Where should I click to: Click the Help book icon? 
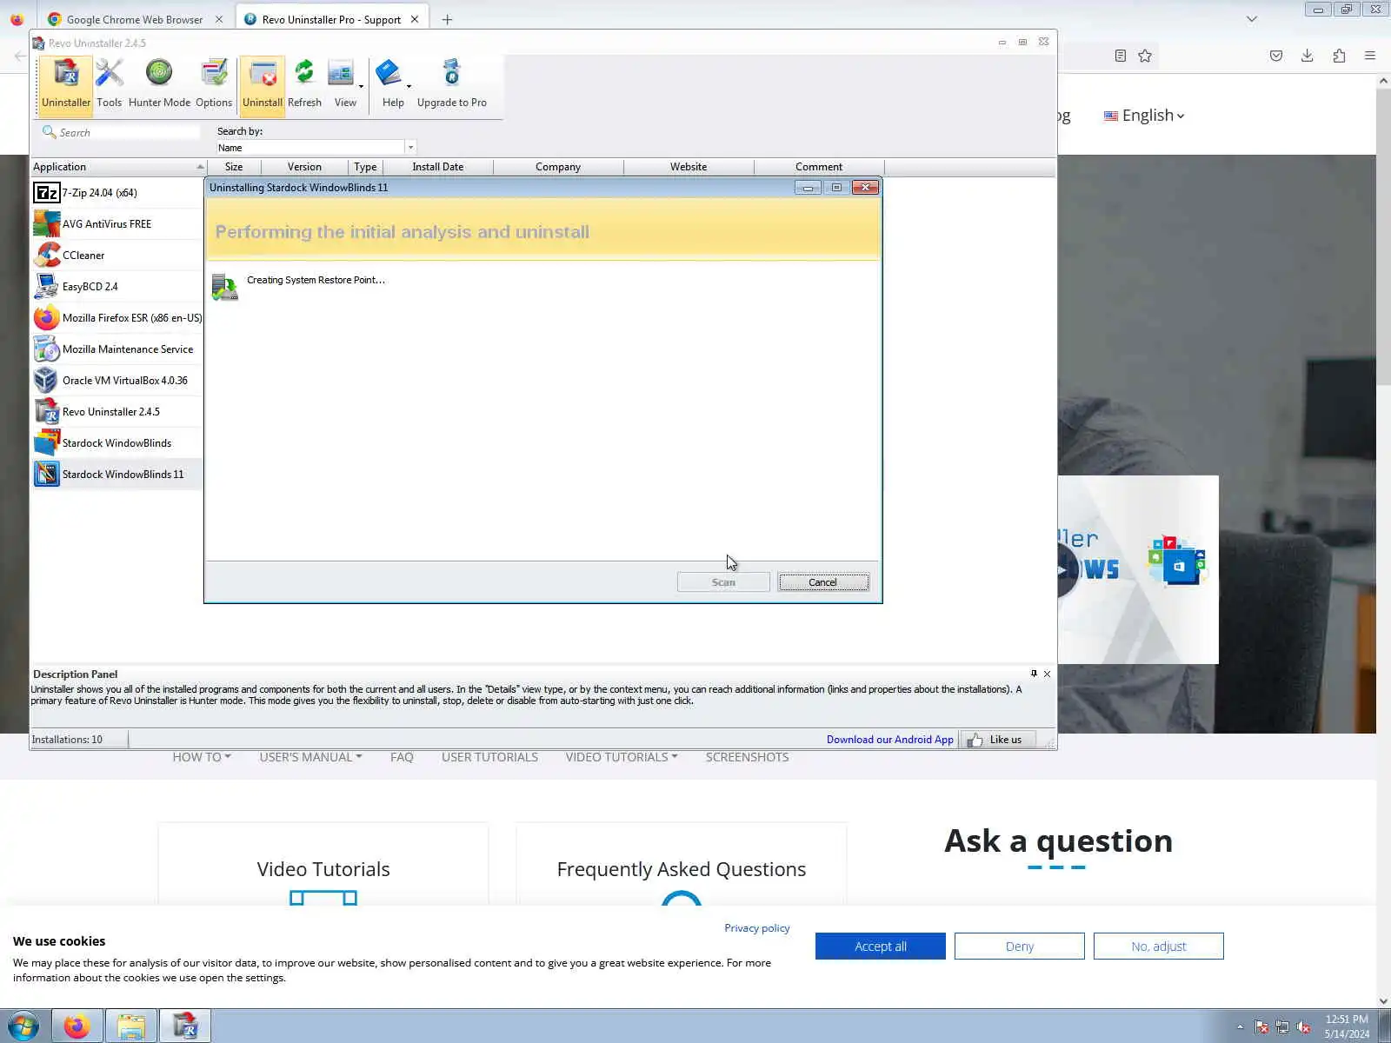[x=388, y=74]
